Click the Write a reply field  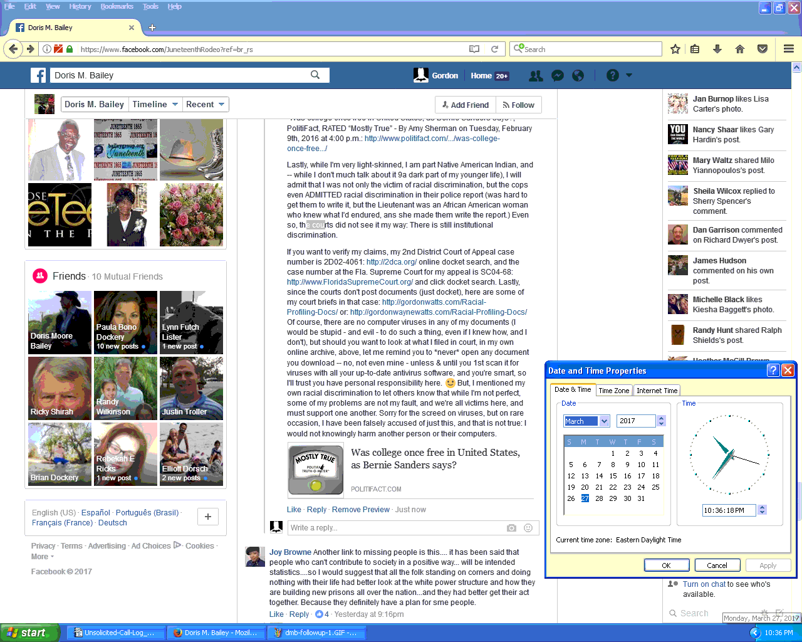[395, 528]
